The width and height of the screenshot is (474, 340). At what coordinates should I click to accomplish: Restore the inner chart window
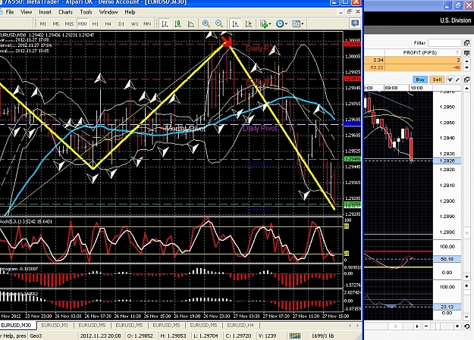[x=350, y=12]
